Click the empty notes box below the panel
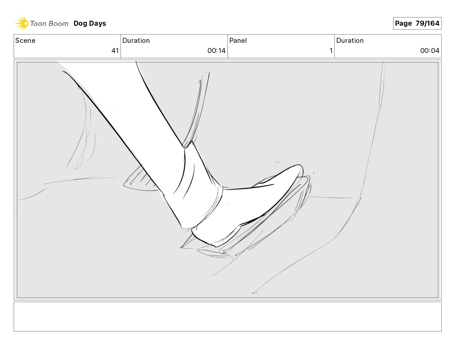Viewport: 456px width, 352px height. pos(227,316)
